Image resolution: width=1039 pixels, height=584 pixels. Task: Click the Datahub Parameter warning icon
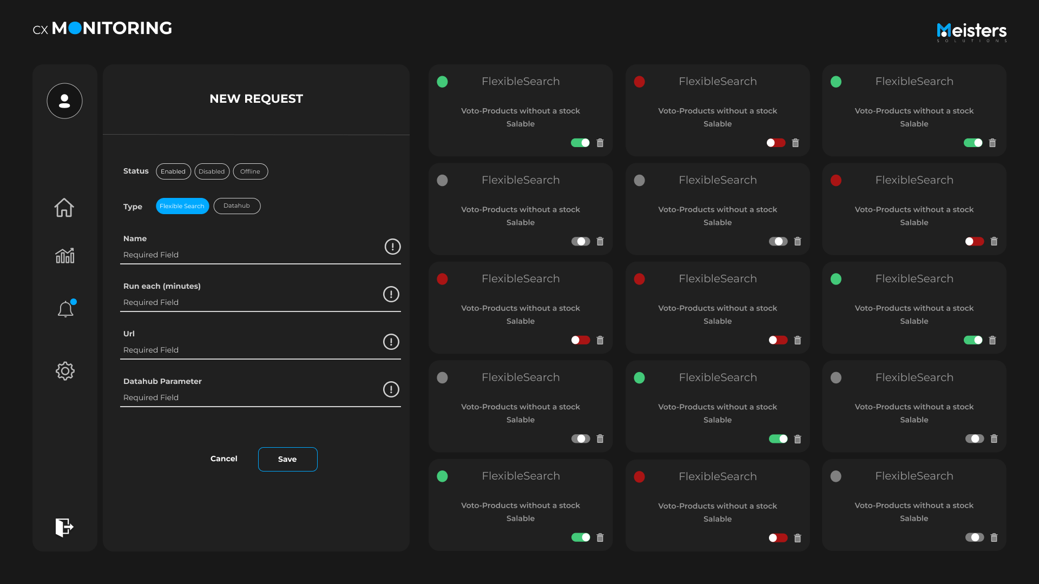391,389
